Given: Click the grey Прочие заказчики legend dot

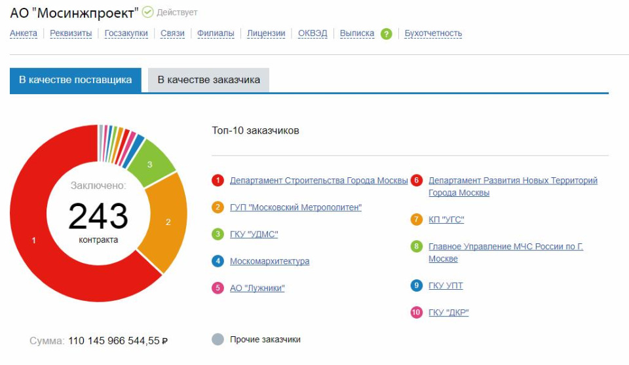Looking at the screenshot, I should (x=218, y=339).
